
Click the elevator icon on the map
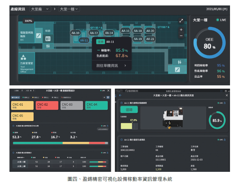point(48,39)
